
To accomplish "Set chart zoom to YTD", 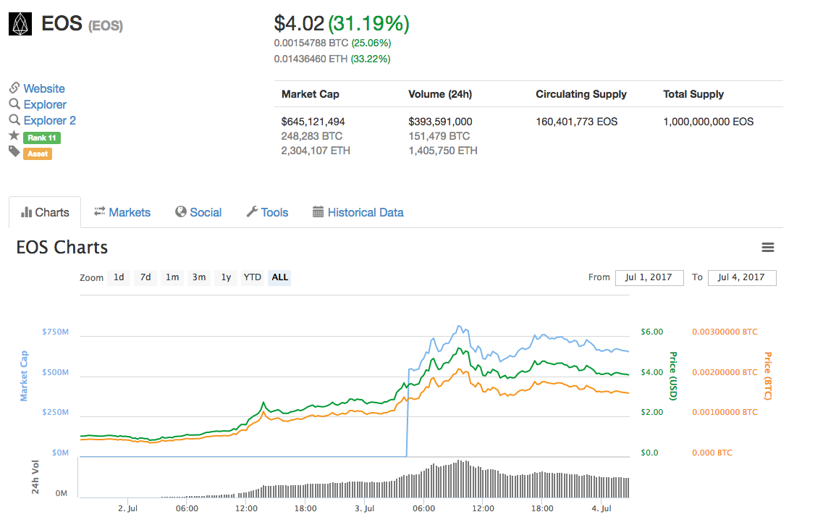I will pyautogui.click(x=253, y=277).
